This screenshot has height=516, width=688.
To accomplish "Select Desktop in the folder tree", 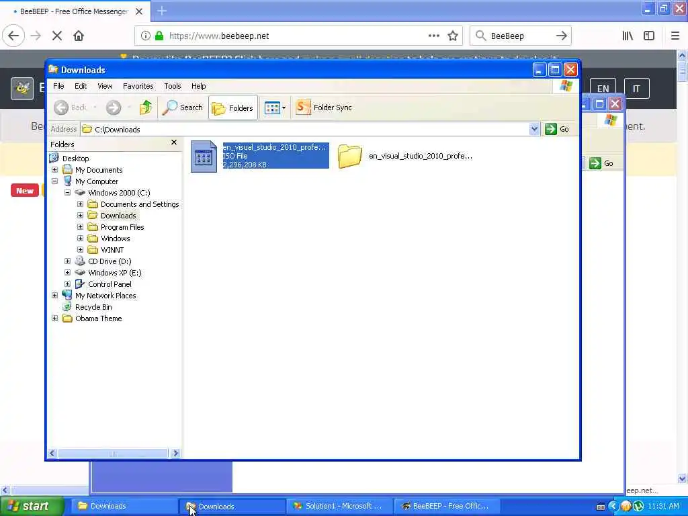I will (75, 159).
